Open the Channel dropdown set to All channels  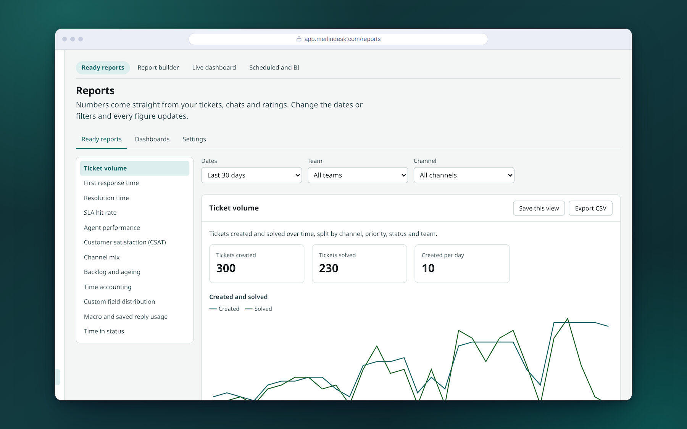pos(464,175)
